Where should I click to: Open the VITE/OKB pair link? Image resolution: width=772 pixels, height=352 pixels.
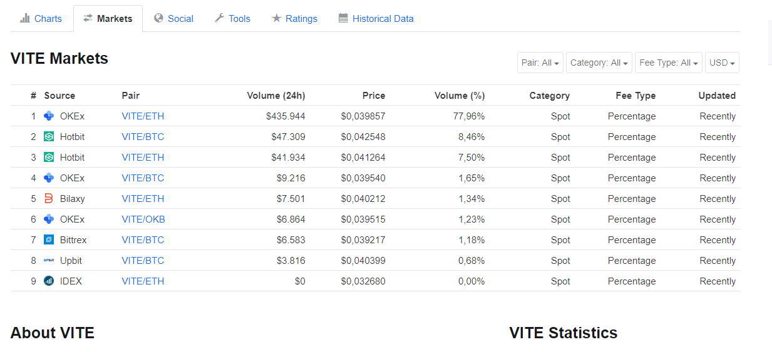143,219
